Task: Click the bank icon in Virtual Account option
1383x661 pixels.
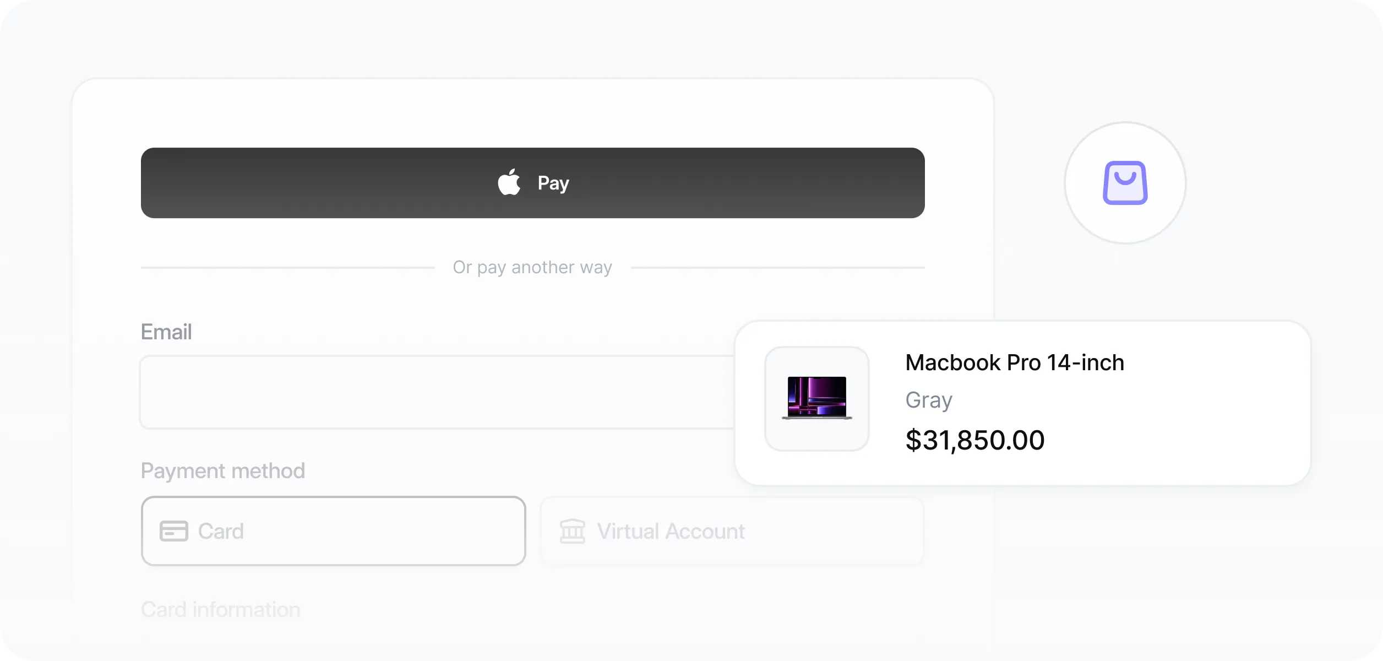Action: (x=573, y=531)
